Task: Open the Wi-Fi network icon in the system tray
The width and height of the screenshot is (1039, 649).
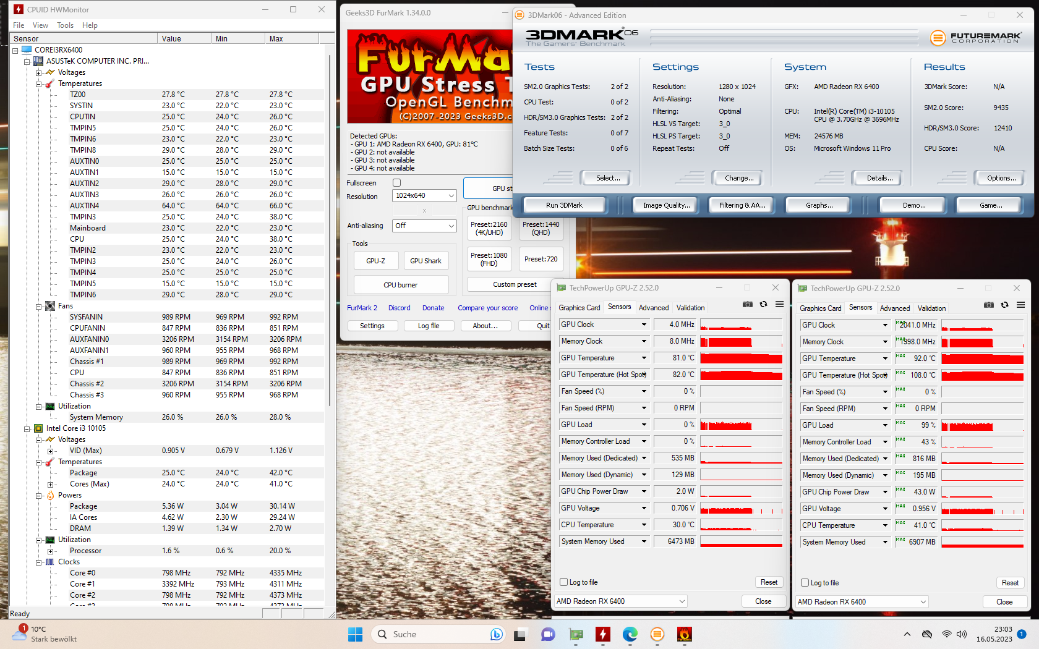Action: 946,634
